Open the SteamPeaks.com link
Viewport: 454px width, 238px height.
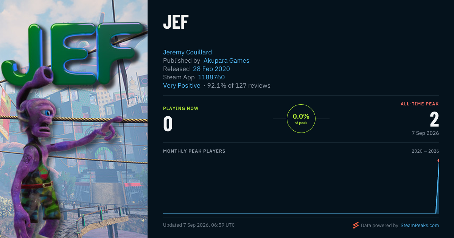coord(420,225)
